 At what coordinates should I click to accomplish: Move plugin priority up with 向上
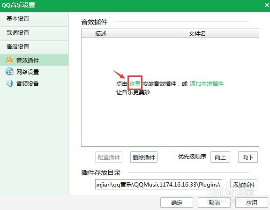point(220,157)
